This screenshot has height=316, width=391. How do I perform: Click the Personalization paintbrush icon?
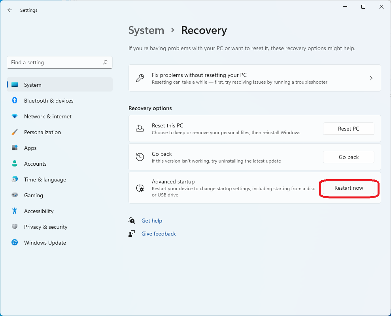click(x=15, y=132)
